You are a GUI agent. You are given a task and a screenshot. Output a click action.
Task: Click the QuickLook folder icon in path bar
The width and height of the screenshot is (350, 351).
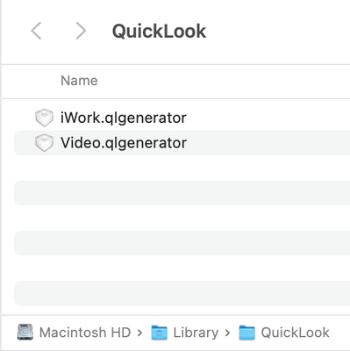tap(246, 333)
